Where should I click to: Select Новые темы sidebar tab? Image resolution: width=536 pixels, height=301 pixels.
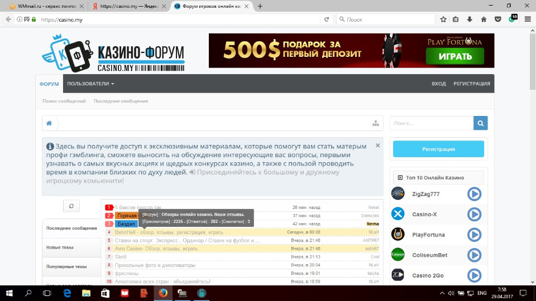click(71, 247)
